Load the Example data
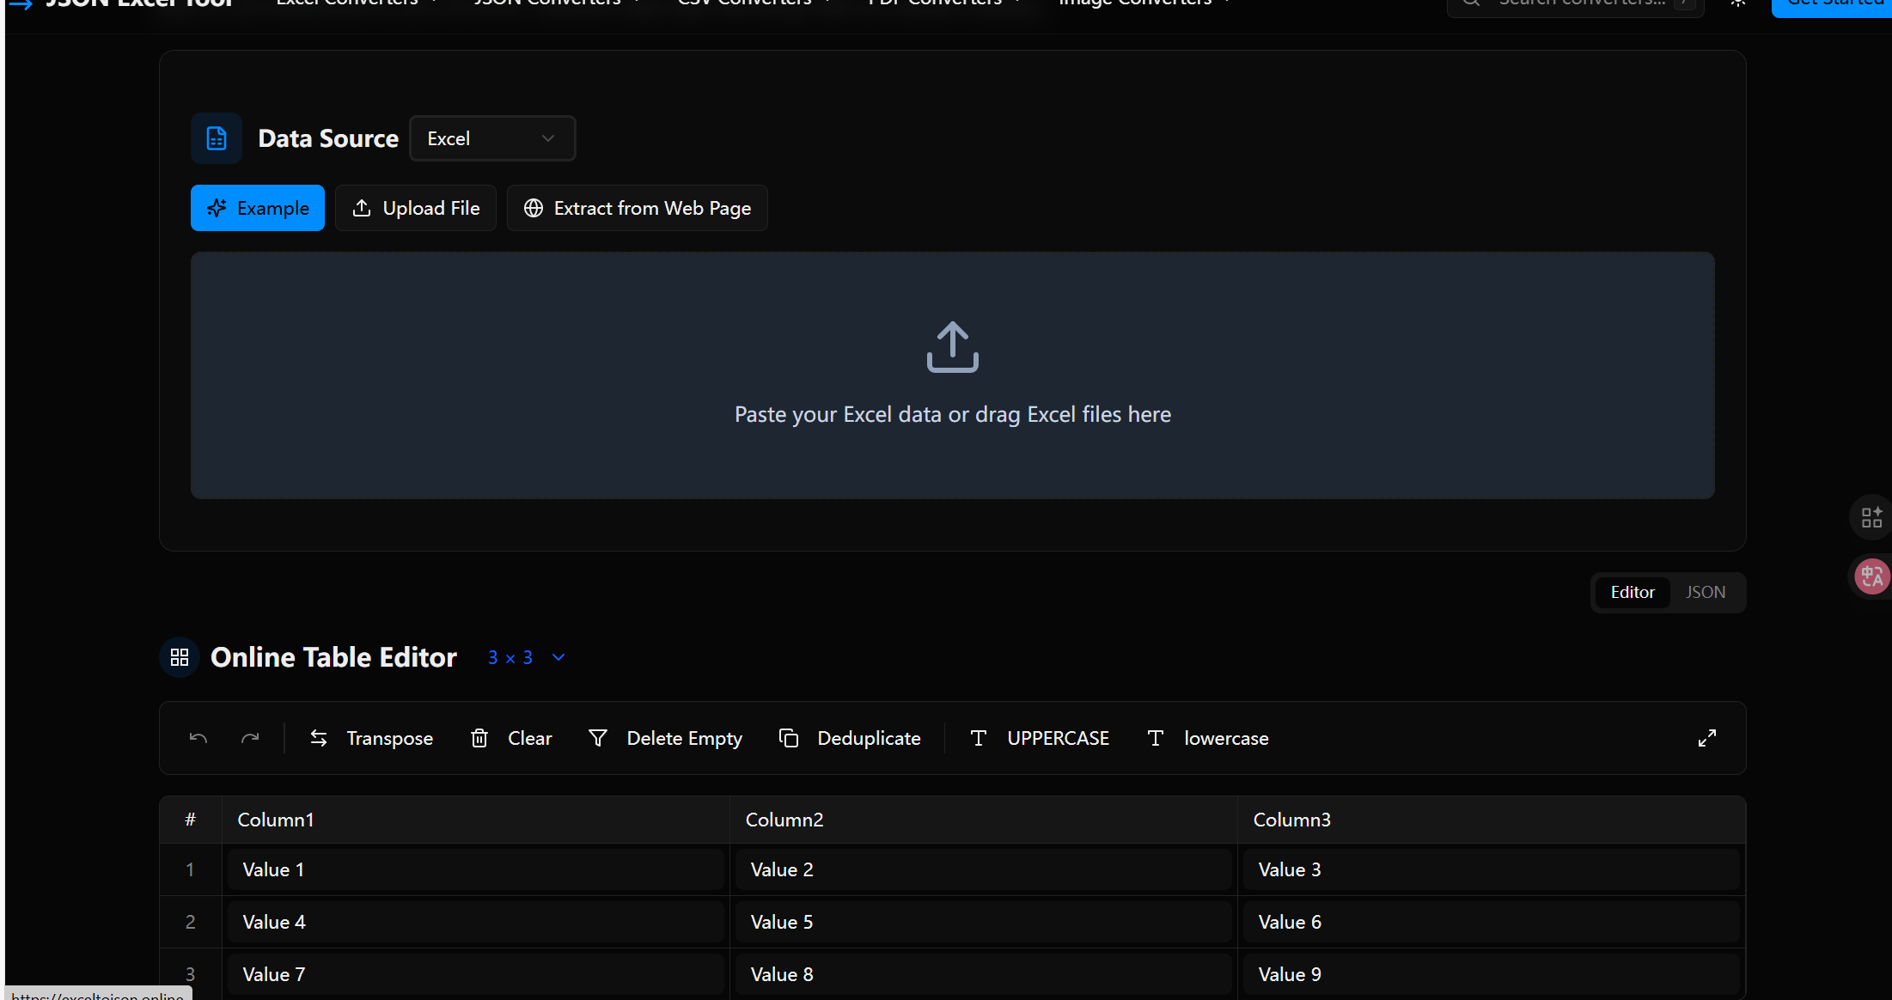 [258, 208]
